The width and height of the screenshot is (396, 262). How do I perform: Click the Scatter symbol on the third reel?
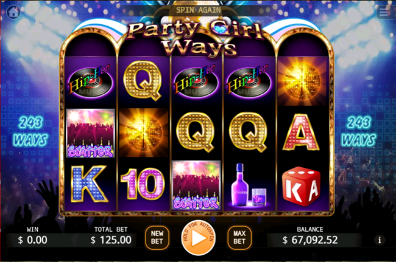click(x=196, y=185)
